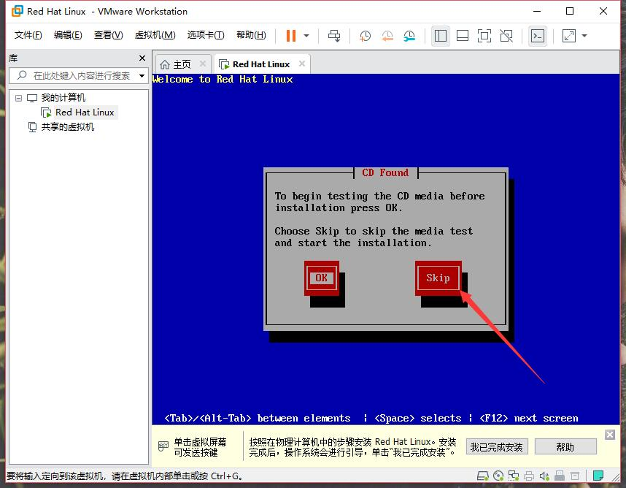Minimize the VMware Workstation window
Viewport: 626px width, 488px height.
tap(537, 11)
